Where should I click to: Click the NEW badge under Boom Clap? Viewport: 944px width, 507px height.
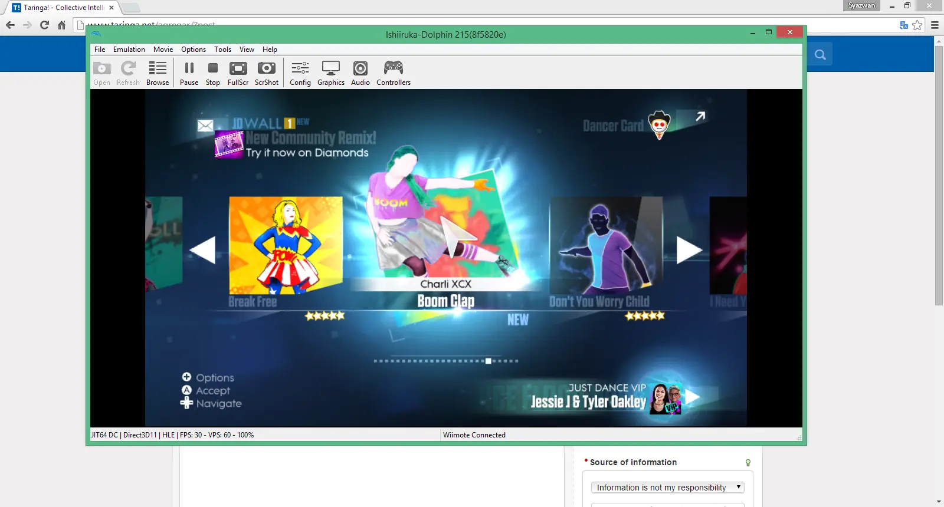pos(518,320)
